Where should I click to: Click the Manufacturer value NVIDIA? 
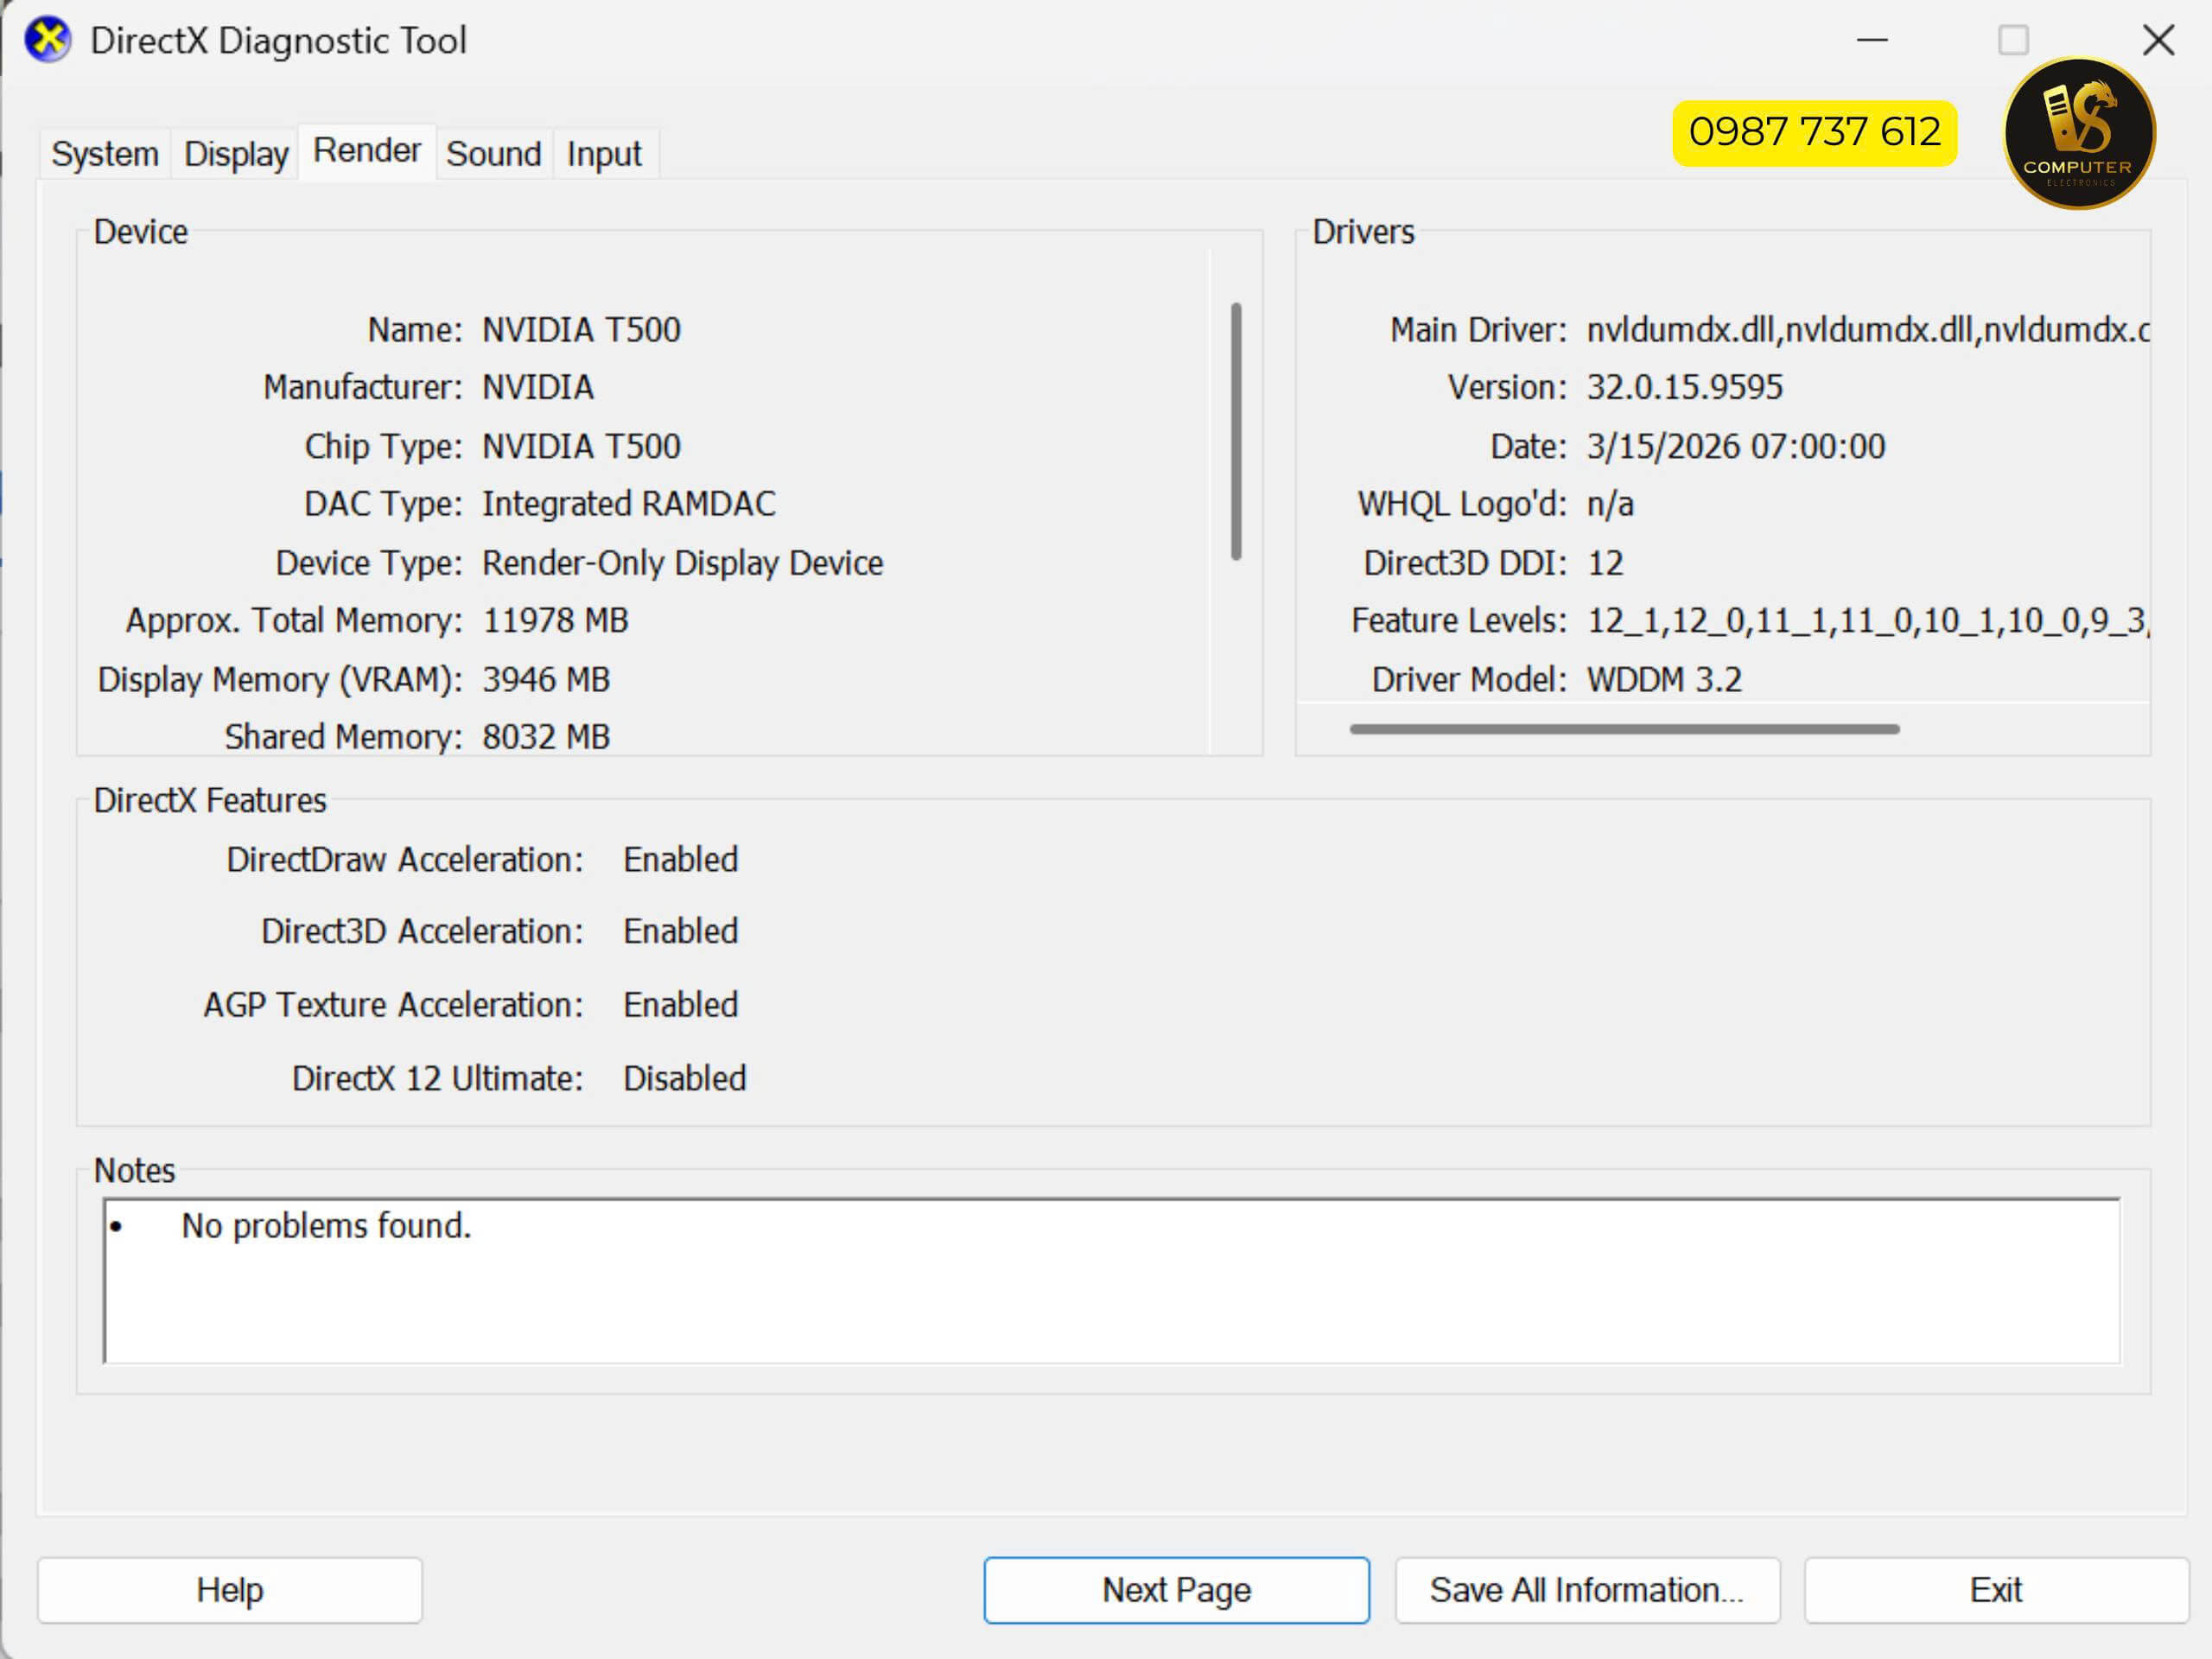coord(538,387)
